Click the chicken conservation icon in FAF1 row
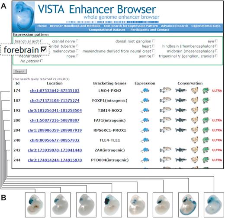 (x=195, y=120)
